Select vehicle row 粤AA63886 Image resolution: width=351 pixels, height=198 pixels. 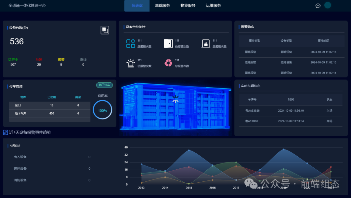pyautogui.click(x=291, y=111)
